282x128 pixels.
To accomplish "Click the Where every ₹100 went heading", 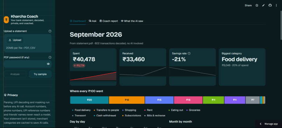I will click(86, 91).
